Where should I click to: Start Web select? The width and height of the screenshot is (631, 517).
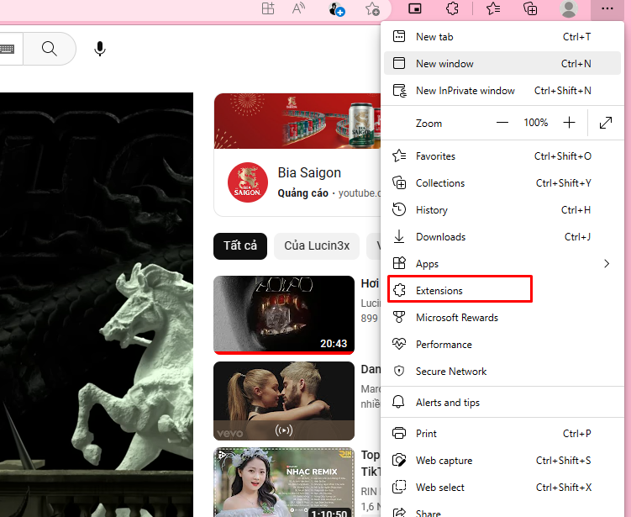(502, 488)
